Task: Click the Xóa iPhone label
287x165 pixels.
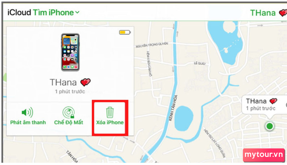Action: click(x=110, y=122)
